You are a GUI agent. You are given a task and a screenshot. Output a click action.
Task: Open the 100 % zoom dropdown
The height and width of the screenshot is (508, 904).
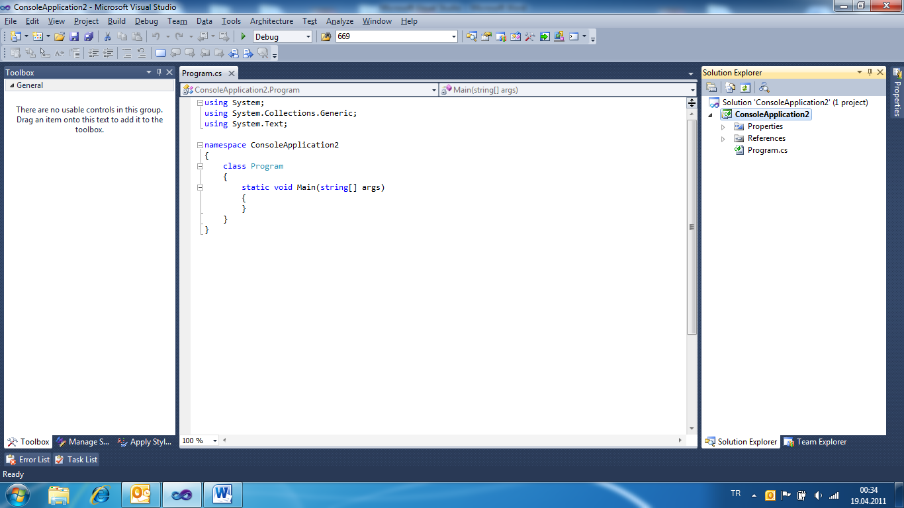tap(215, 441)
